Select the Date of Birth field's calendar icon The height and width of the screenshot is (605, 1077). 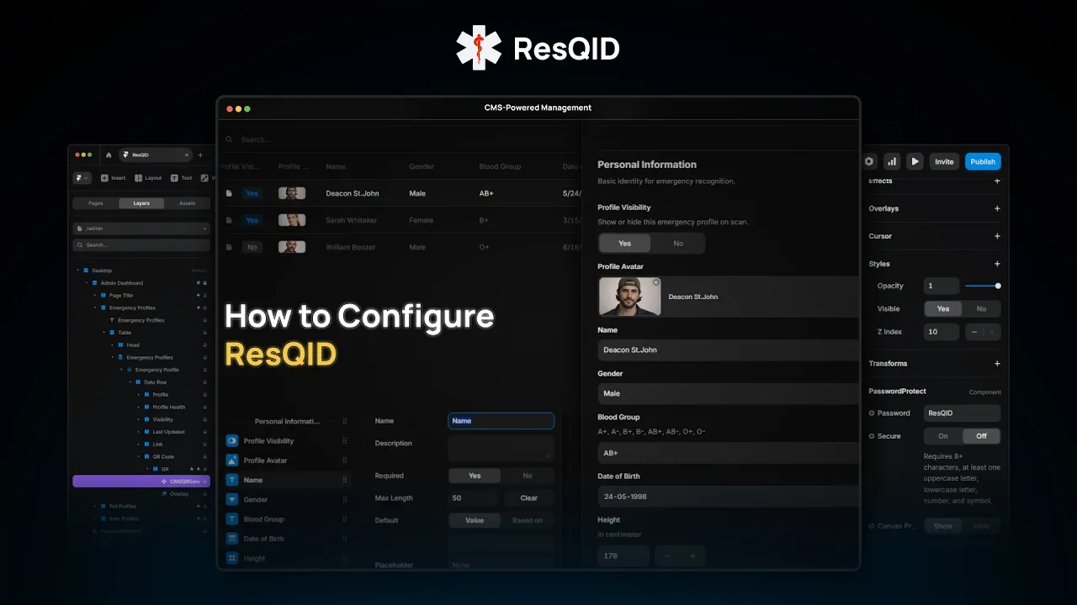[x=232, y=539]
